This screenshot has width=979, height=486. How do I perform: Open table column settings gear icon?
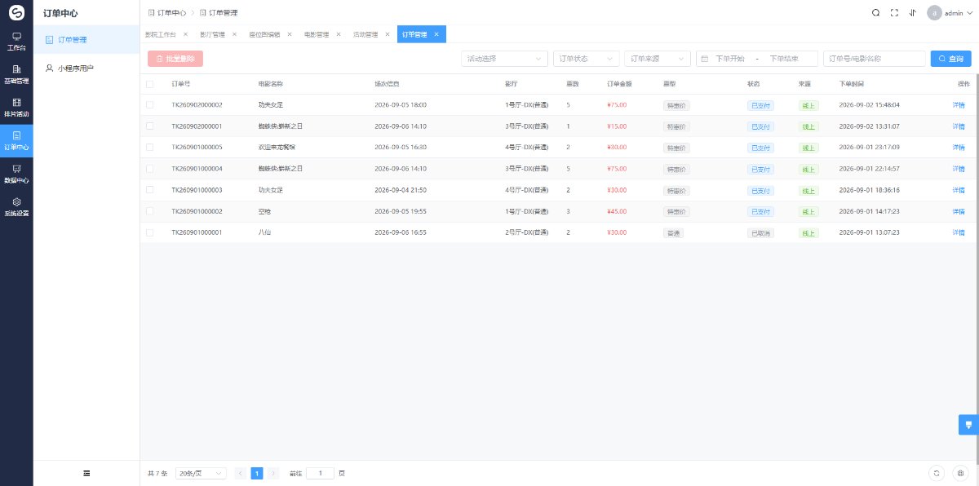960,473
